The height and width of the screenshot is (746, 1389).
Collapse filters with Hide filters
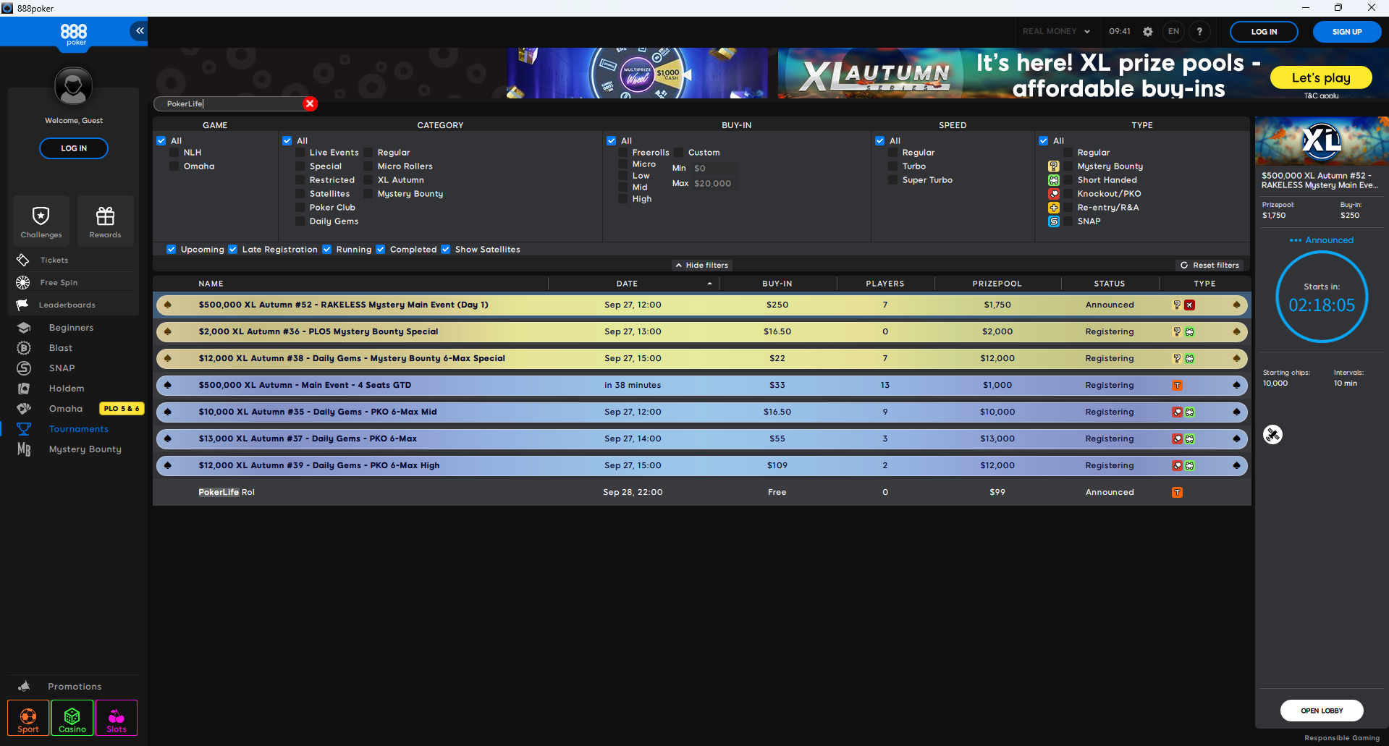pyautogui.click(x=701, y=266)
